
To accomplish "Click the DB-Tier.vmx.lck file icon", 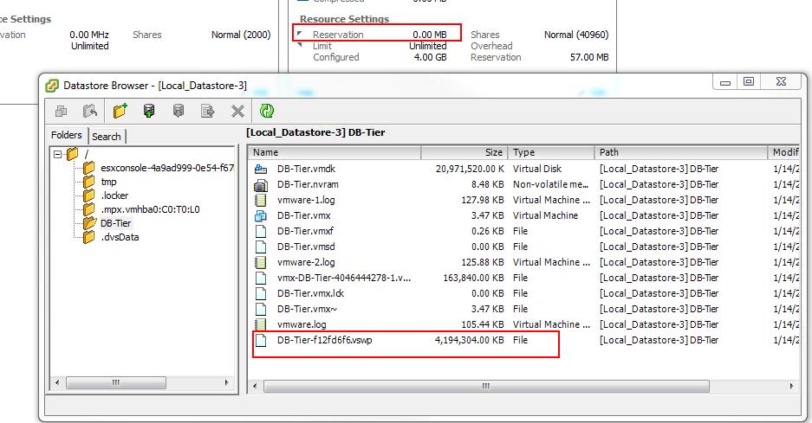I will 261,293.
